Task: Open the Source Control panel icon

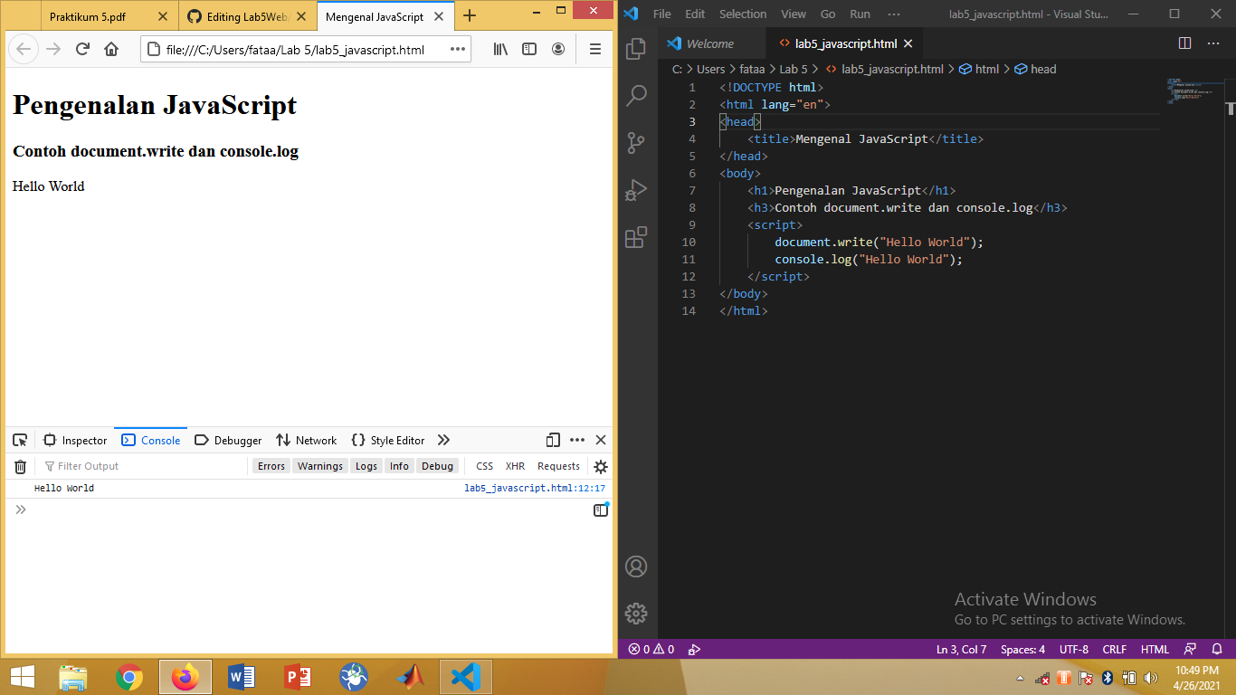Action: pos(636,142)
